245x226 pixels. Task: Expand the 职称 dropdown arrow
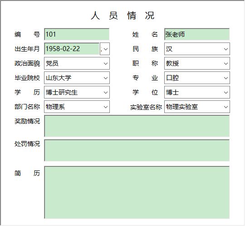[226, 63]
